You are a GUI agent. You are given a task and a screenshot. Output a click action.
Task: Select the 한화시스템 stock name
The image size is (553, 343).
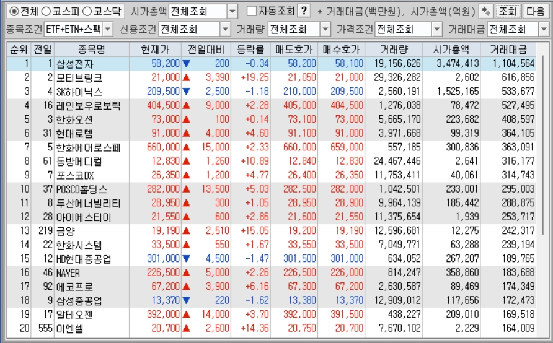79,245
